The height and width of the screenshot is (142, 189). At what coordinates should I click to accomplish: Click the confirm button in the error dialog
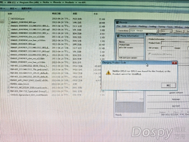point(169,85)
